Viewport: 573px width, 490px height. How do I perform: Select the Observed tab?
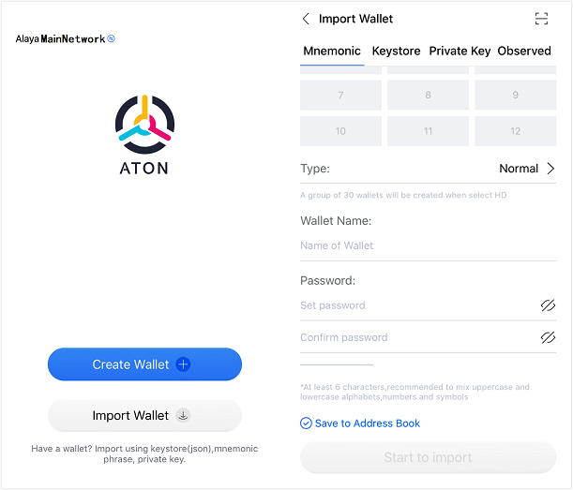(524, 52)
